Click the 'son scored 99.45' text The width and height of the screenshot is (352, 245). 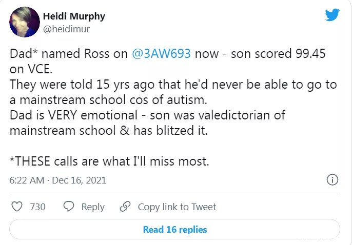click(x=278, y=54)
